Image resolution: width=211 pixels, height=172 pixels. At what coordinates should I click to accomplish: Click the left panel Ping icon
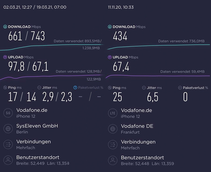pyautogui.click(x=5, y=88)
